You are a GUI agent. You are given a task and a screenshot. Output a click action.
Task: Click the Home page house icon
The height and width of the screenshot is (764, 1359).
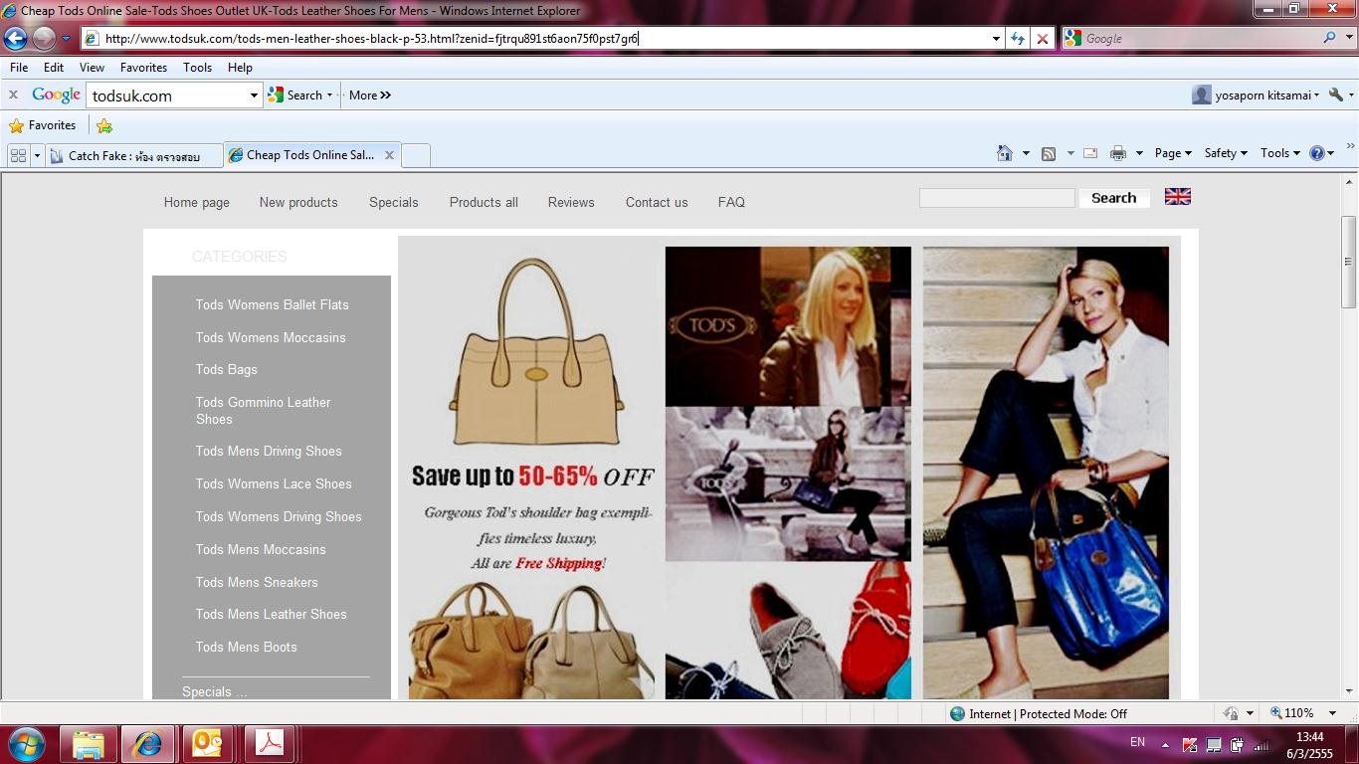click(x=1005, y=153)
